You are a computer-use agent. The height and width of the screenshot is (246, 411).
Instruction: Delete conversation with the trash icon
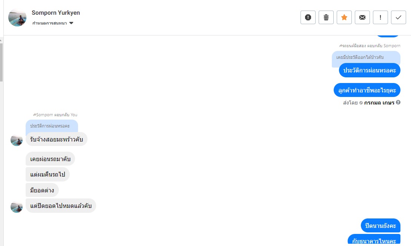click(326, 17)
